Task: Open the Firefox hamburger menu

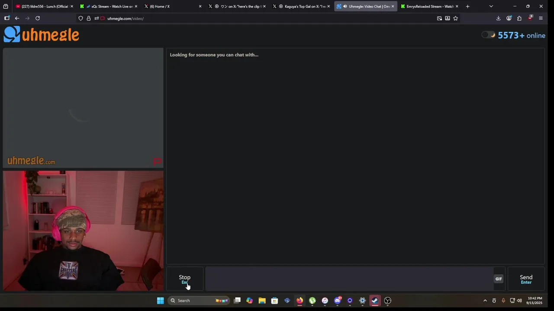Action: pos(541,18)
